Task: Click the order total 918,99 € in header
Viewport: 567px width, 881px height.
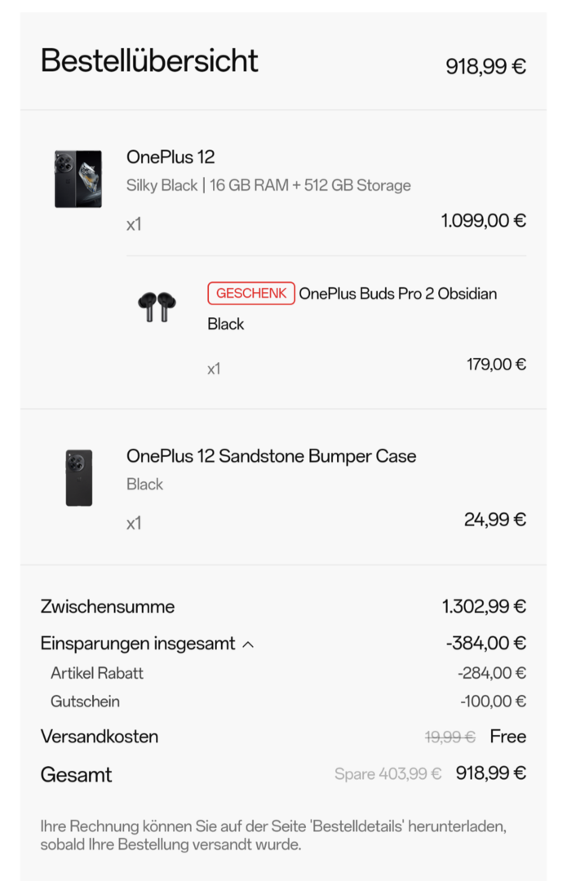Action: click(485, 67)
